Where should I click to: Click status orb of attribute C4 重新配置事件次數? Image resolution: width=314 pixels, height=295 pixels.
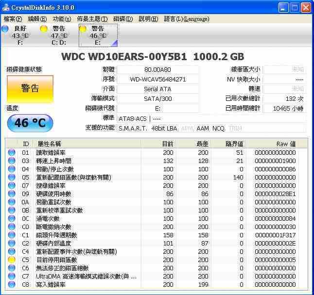12,251
